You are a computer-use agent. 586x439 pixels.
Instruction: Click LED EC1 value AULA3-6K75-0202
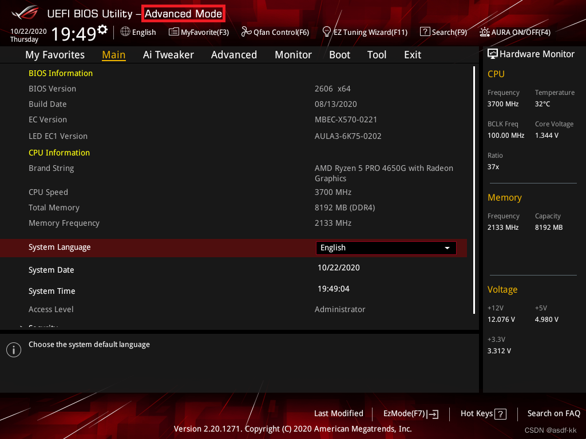coord(348,136)
